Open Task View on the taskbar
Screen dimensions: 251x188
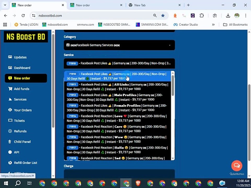coord(30,183)
